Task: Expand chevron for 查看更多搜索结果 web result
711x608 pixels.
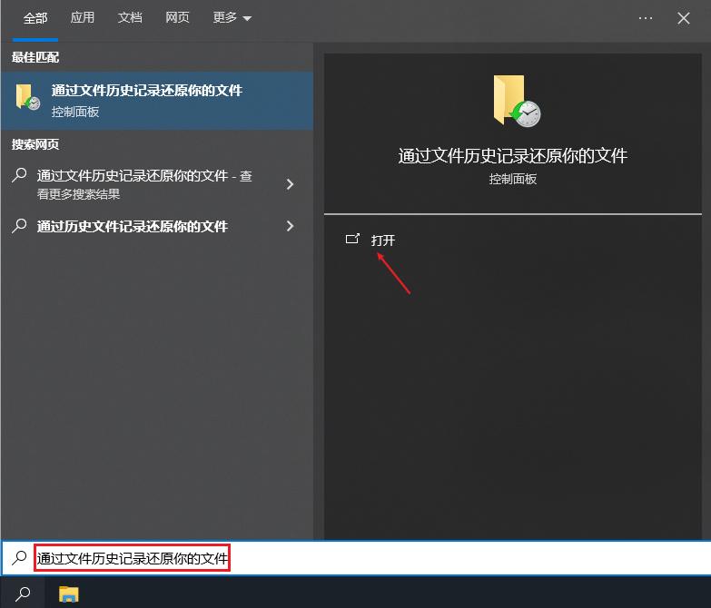Action: pyautogui.click(x=291, y=184)
